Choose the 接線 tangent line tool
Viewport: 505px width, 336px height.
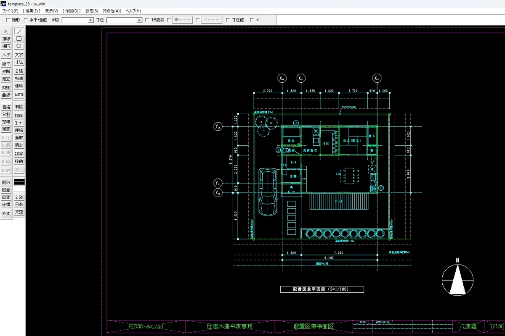[6, 39]
